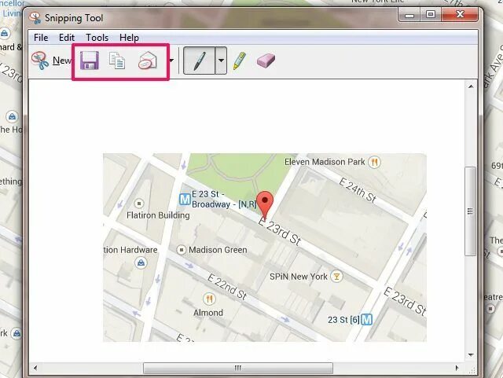Click the E 24th St label
This screenshot has height=378, width=503.
click(358, 190)
